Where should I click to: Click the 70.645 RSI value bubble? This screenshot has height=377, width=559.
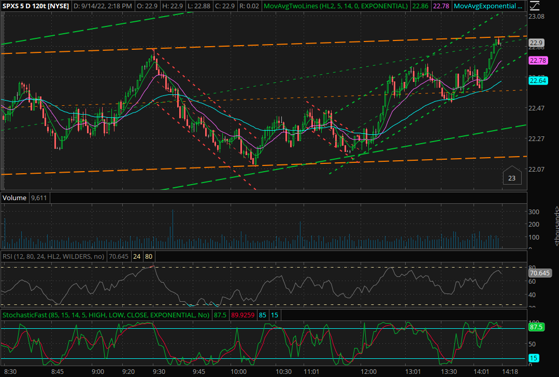[x=539, y=273]
